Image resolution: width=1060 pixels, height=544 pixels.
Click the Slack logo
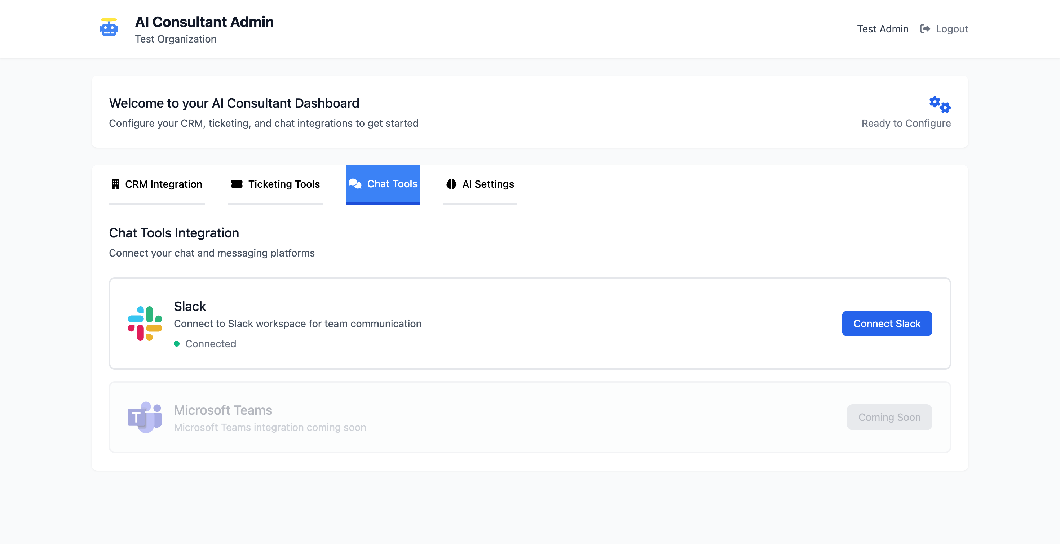(145, 324)
